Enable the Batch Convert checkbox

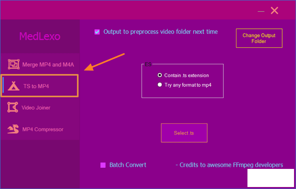point(103,165)
